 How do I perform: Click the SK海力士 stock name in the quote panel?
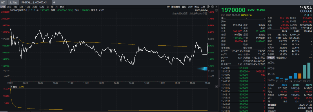tap(306, 7)
